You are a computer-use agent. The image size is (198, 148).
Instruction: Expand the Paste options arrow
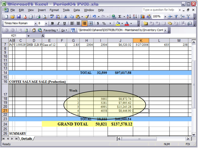(x=82, y=17)
